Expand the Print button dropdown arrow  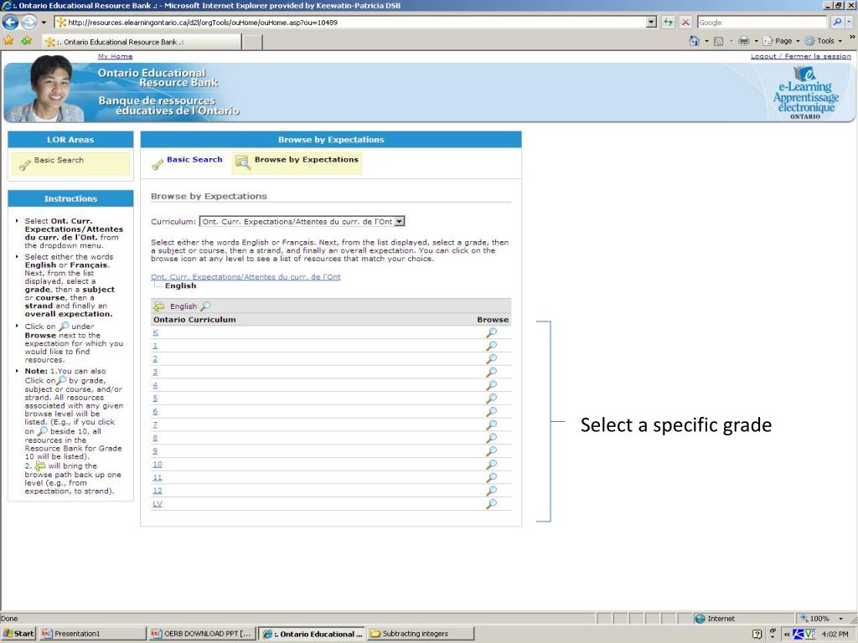point(757,41)
